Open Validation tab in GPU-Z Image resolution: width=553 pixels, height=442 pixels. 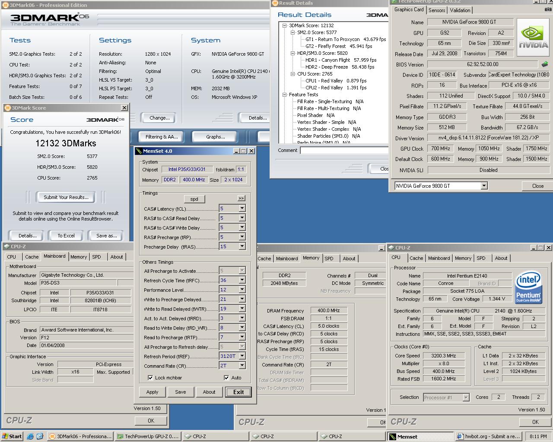[x=460, y=10]
